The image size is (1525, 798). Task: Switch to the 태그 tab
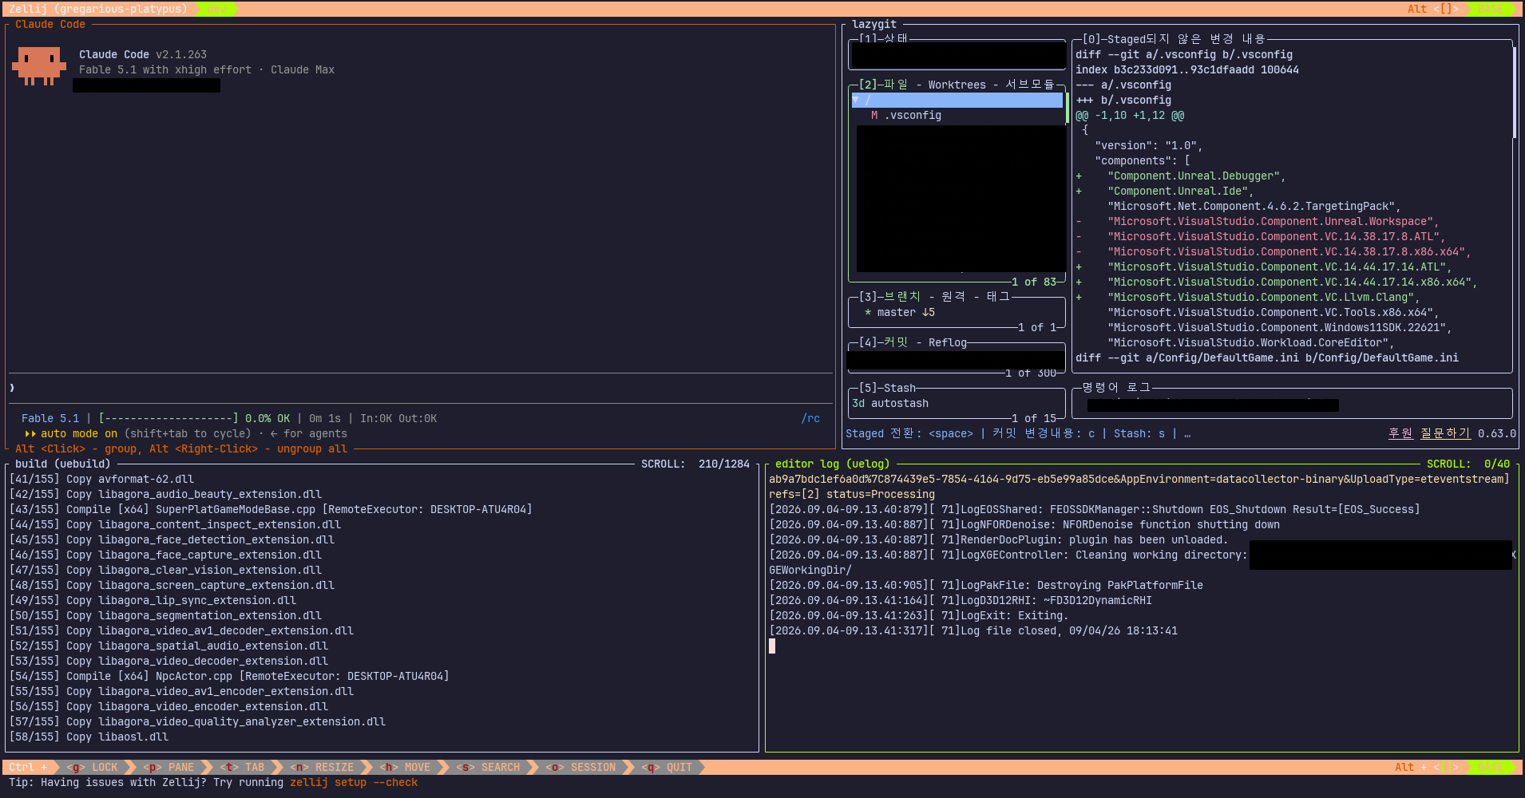(x=998, y=297)
